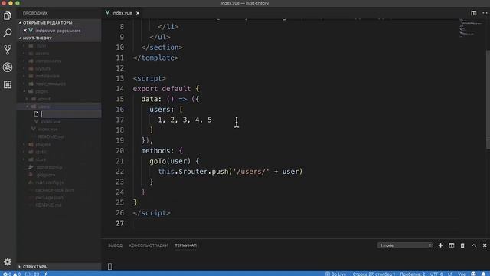Open the Extensions view in activity bar

point(8,84)
